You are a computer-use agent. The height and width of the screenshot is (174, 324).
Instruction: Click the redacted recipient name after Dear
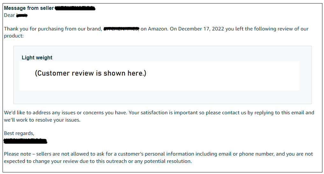(x=22, y=16)
